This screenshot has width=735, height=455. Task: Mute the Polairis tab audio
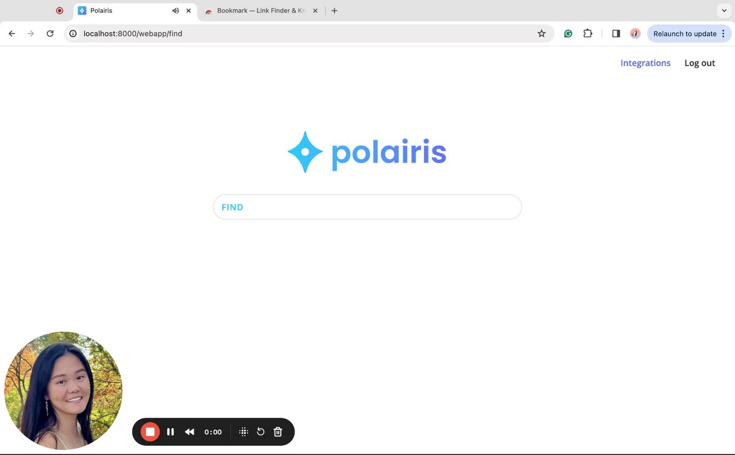point(175,10)
